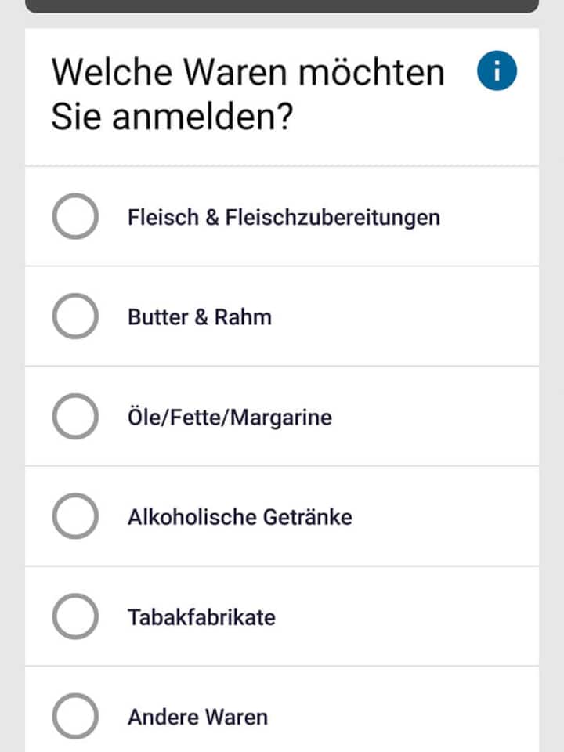Image resolution: width=564 pixels, height=752 pixels.
Task: Choose the Butter & Rahm radio circle
Action: click(75, 316)
